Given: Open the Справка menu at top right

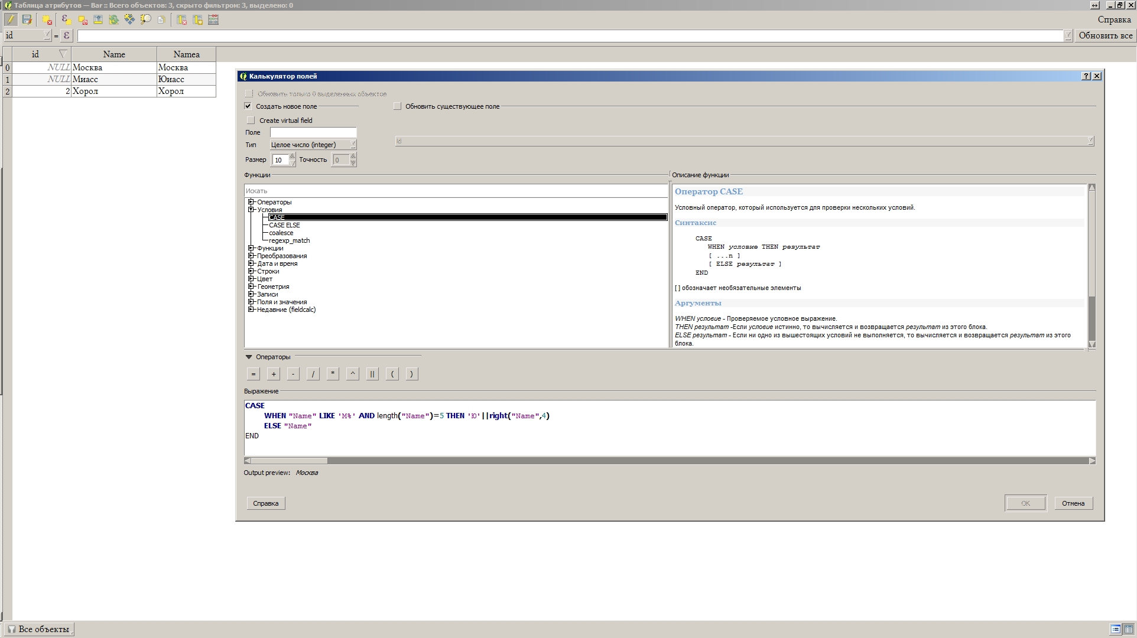Looking at the screenshot, I should (x=1113, y=19).
